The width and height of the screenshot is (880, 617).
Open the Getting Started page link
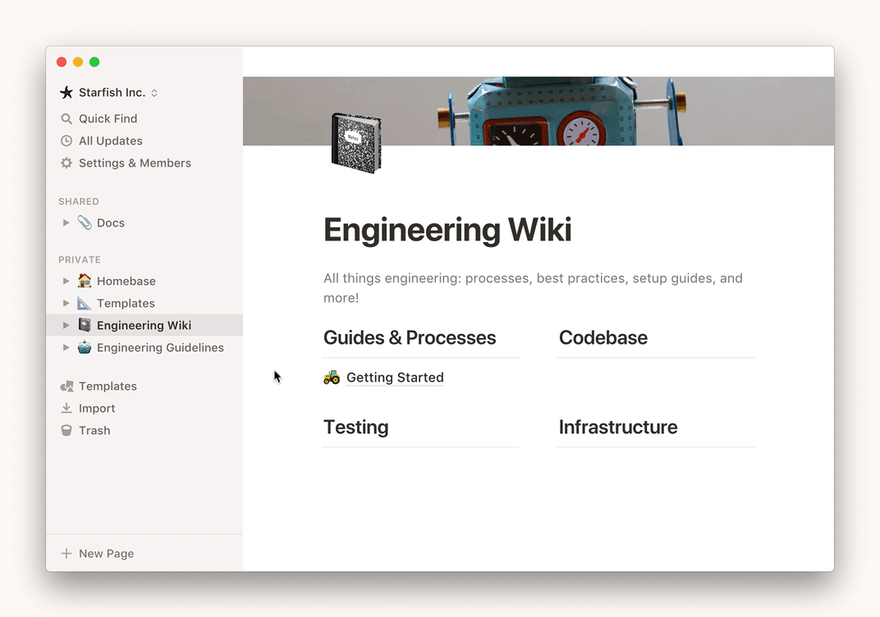pyautogui.click(x=395, y=377)
